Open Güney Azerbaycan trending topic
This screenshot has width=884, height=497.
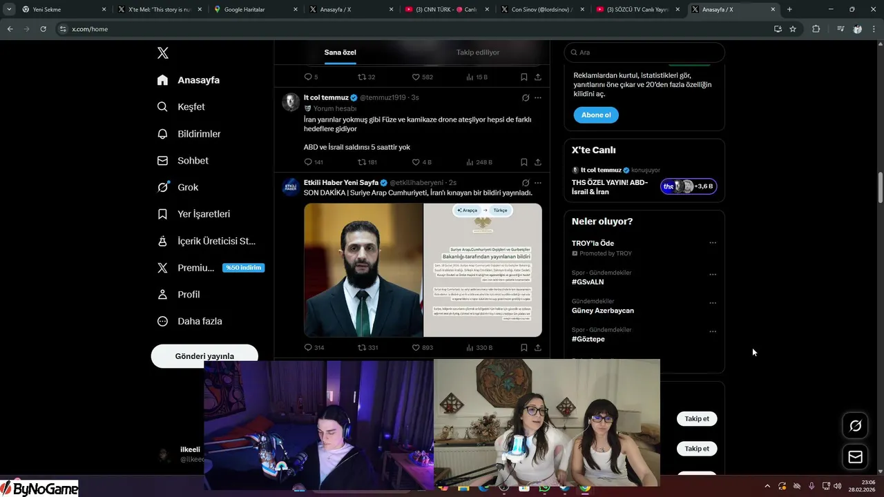[x=603, y=311]
